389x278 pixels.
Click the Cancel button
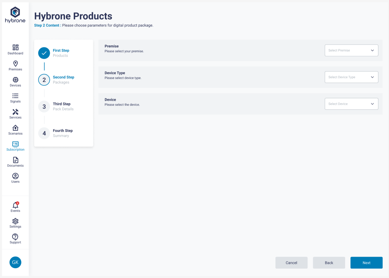[x=291, y=263]
